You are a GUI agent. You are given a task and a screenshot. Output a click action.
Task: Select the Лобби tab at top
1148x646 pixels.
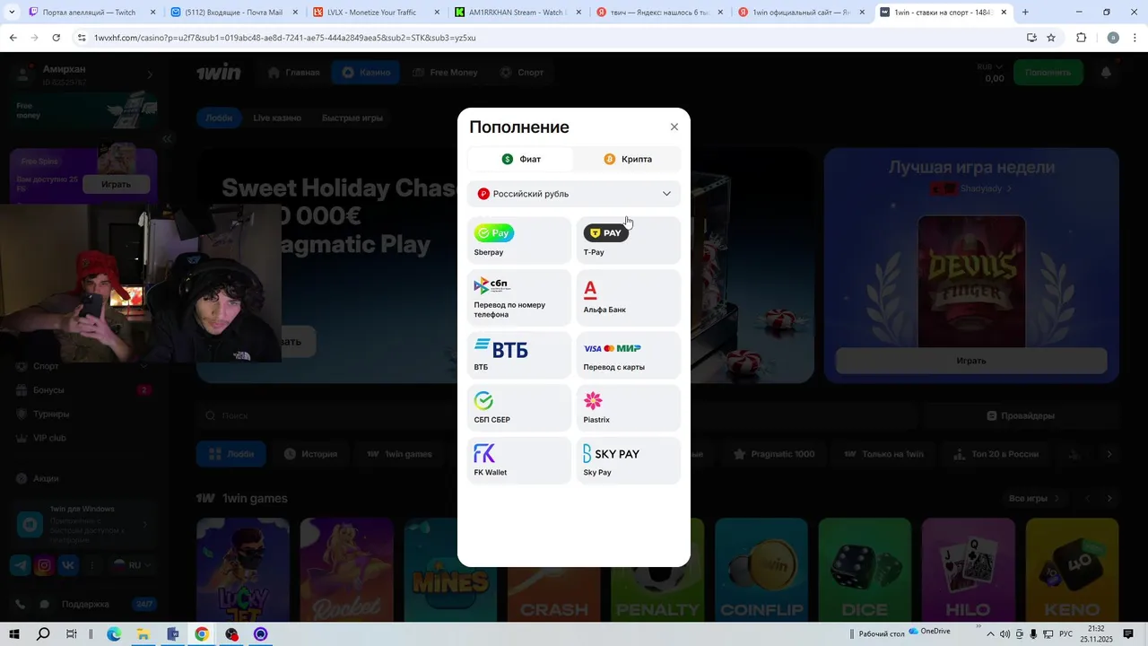[x=219, y=118]
